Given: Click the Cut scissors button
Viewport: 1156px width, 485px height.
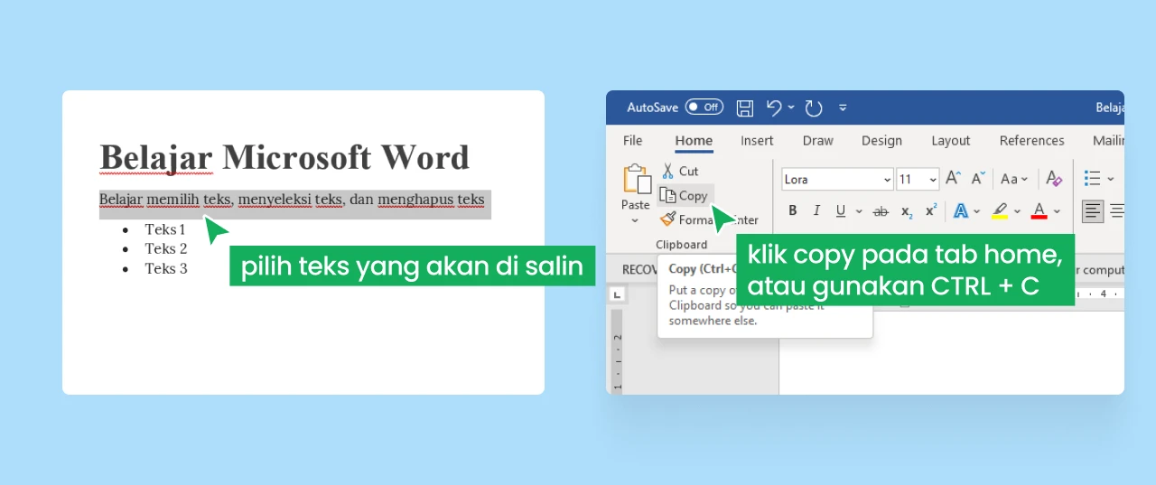Looking at the screenshot, I should coord(680,171).
